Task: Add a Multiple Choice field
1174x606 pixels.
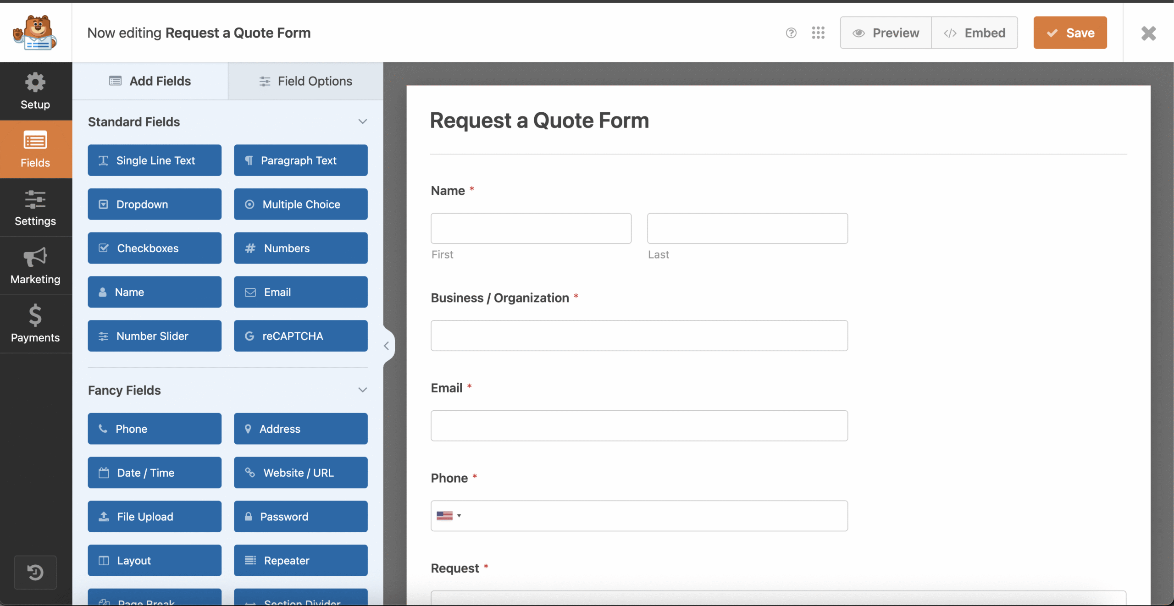Action: coord(301,204)
